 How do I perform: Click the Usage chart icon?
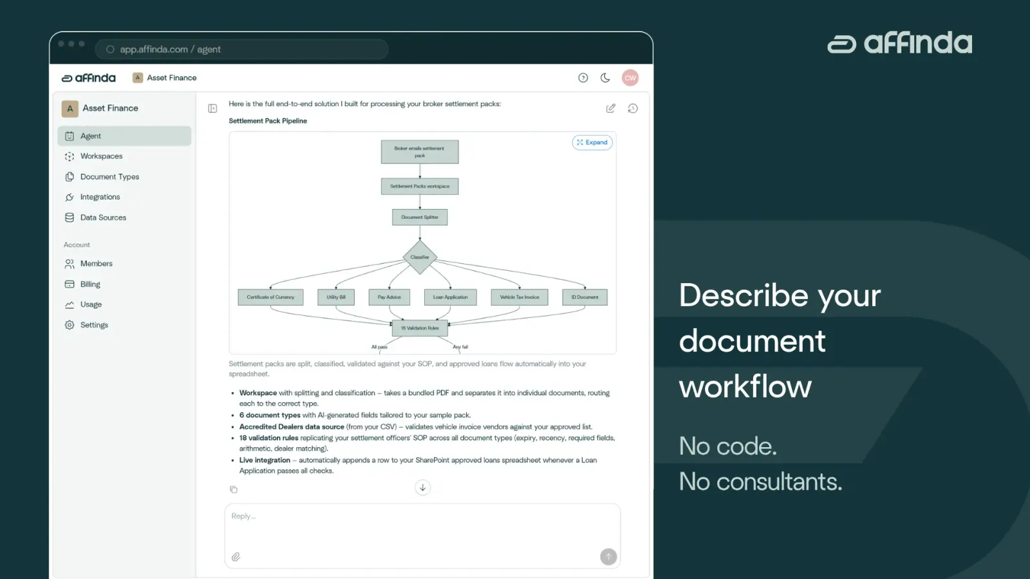point(70,304)
